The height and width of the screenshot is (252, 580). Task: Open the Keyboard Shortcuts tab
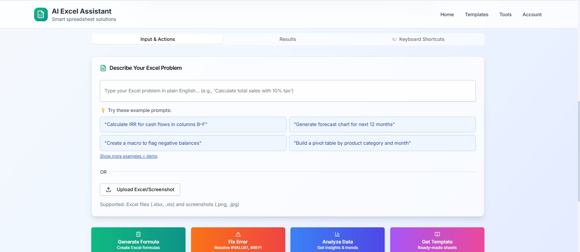(421, 39)
